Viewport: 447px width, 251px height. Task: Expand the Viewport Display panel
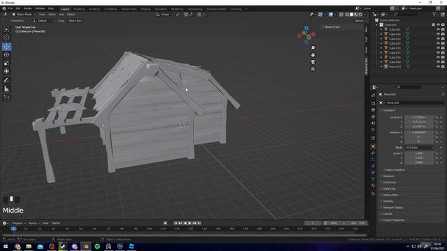pos(393,208)
